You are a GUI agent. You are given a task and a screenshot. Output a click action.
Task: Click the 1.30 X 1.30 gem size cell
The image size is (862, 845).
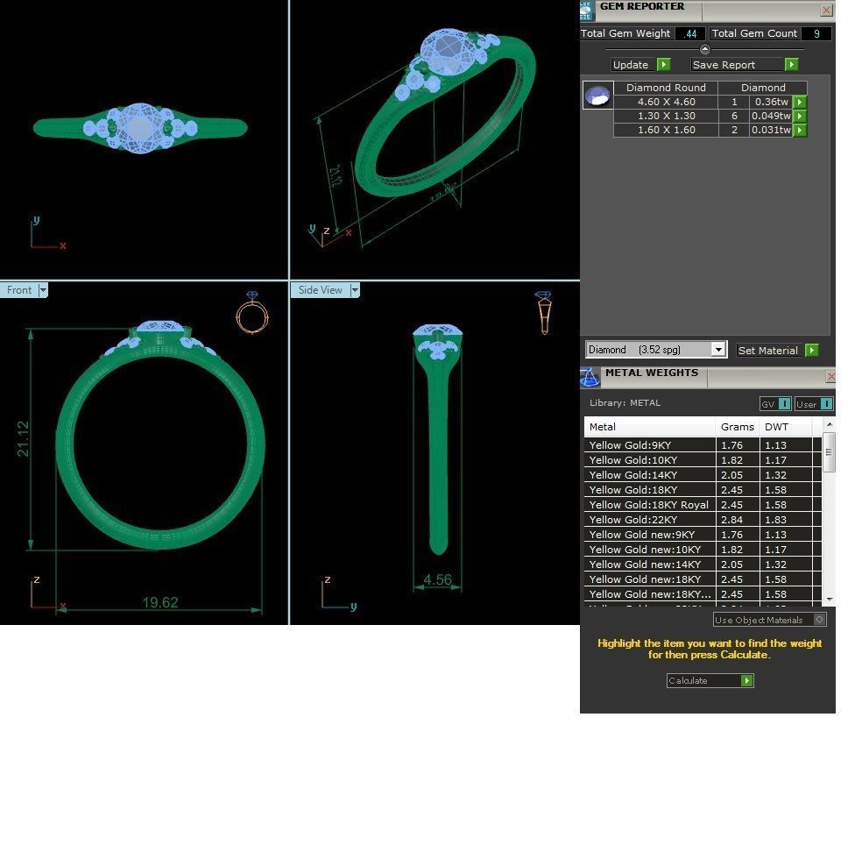666,116
